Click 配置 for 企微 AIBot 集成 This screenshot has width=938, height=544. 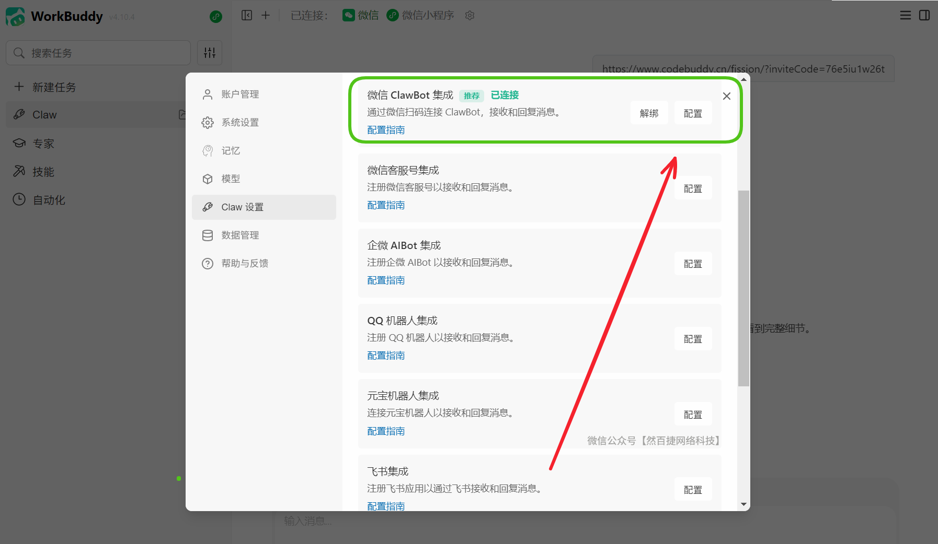(x=693, y=263)
